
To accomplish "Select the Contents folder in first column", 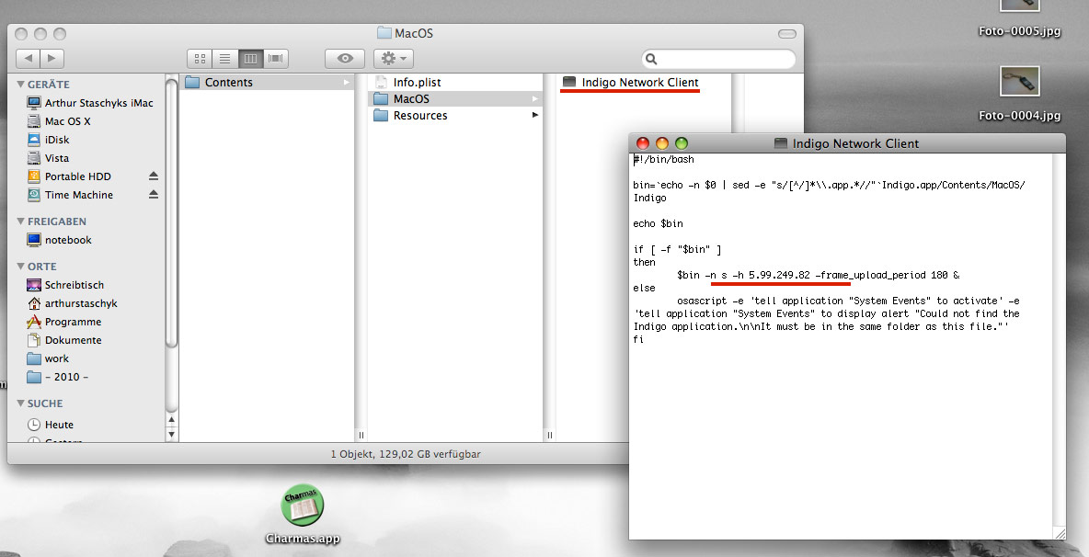I will 268,83.
